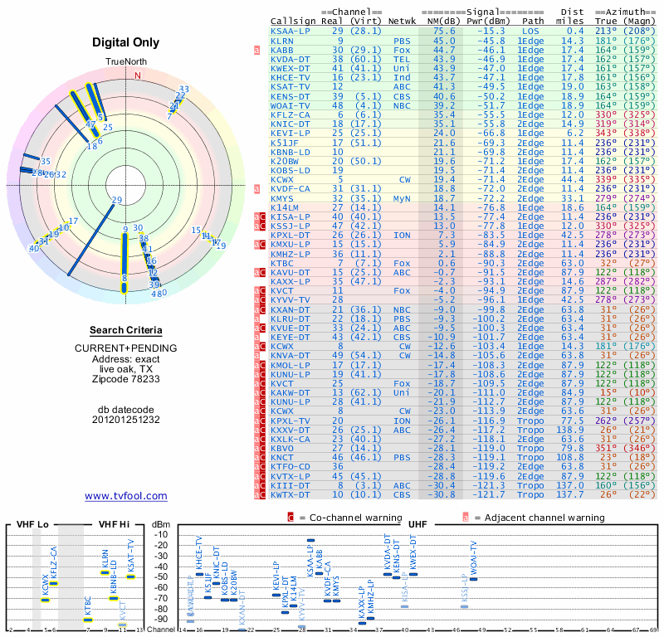Click the Zipcode 78233 text

(x=126, y=379)
